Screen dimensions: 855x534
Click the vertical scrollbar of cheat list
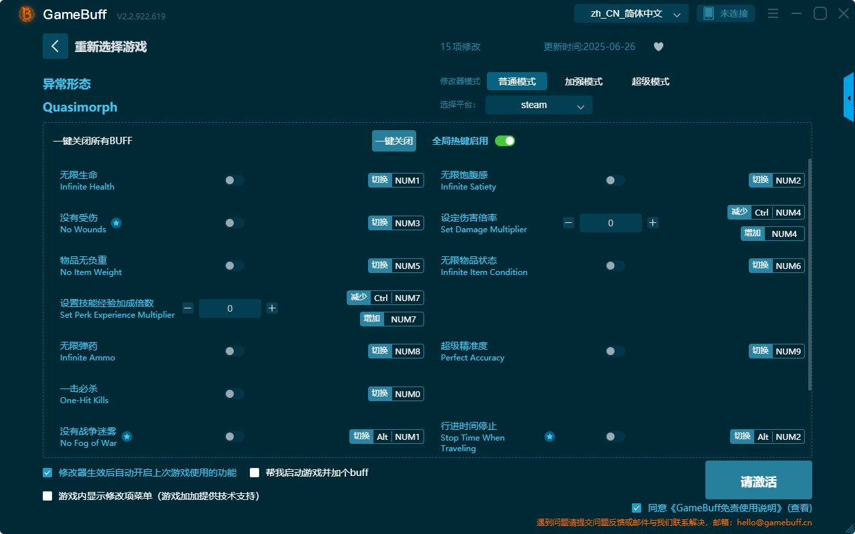[810, 274]
